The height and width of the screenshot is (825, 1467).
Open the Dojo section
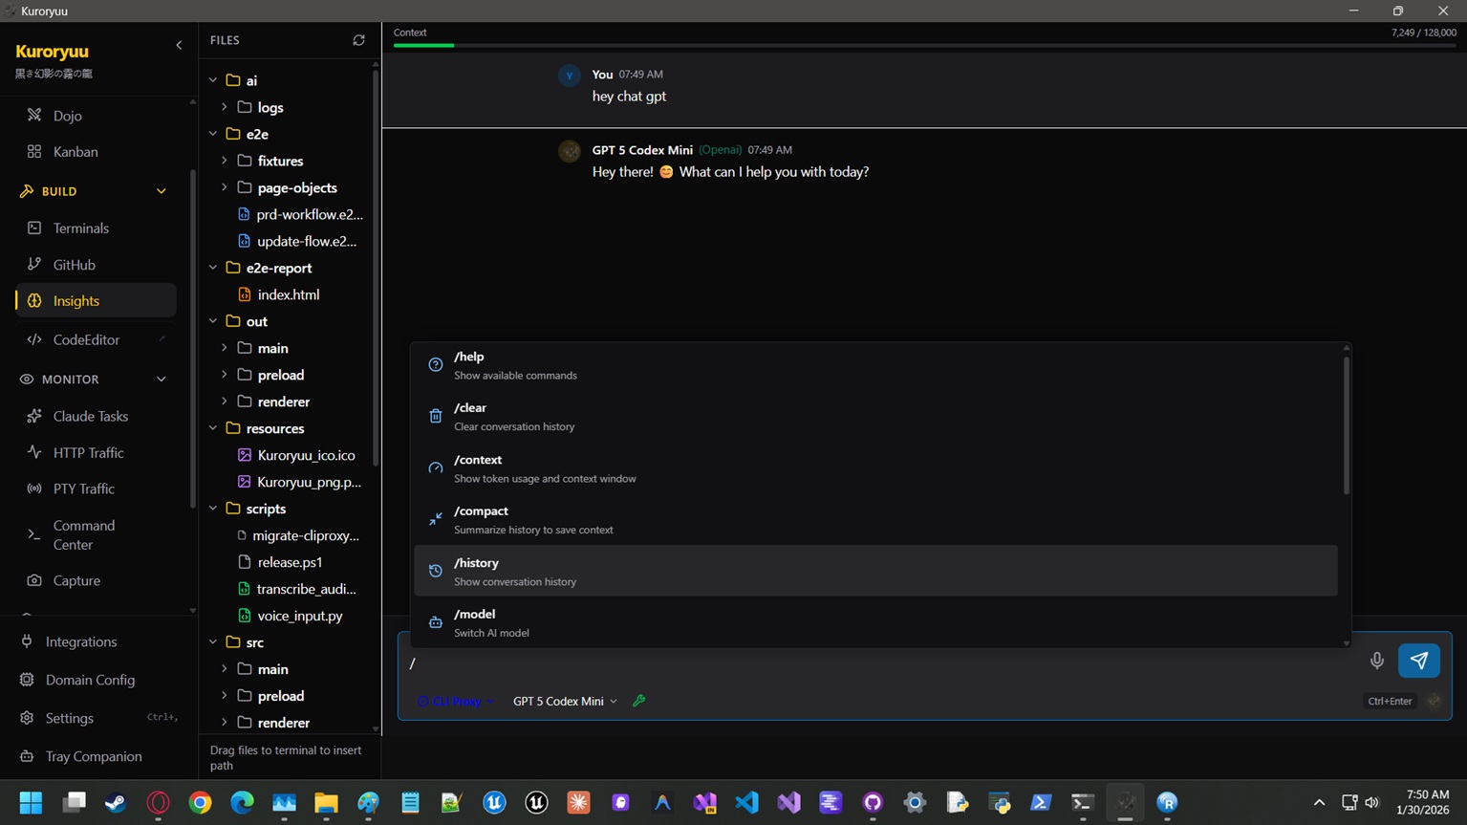pyautogui.click(x=67, y=116)
